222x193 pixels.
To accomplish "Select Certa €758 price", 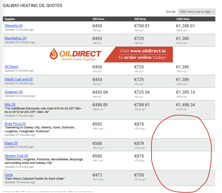I will (x=139, y=175).
